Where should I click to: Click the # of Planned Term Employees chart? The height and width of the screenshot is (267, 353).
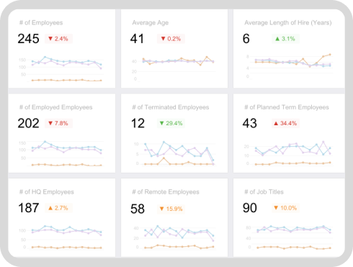tap(287, 153)
